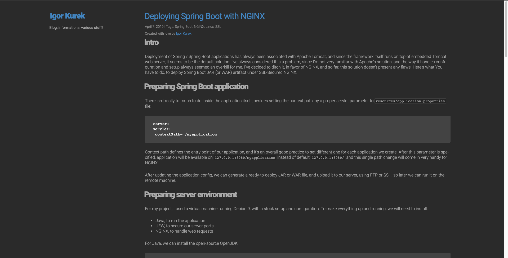
Task: Click the Preparing Spring Boot application heading
Action: coord(196,87)
